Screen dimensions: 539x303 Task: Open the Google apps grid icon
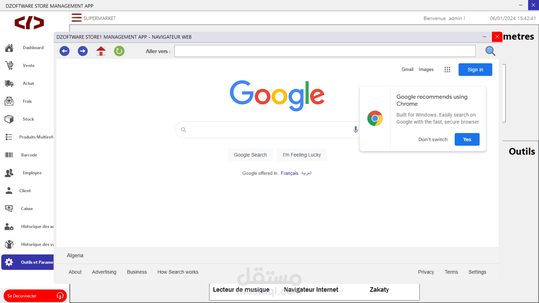coord(447,70)
